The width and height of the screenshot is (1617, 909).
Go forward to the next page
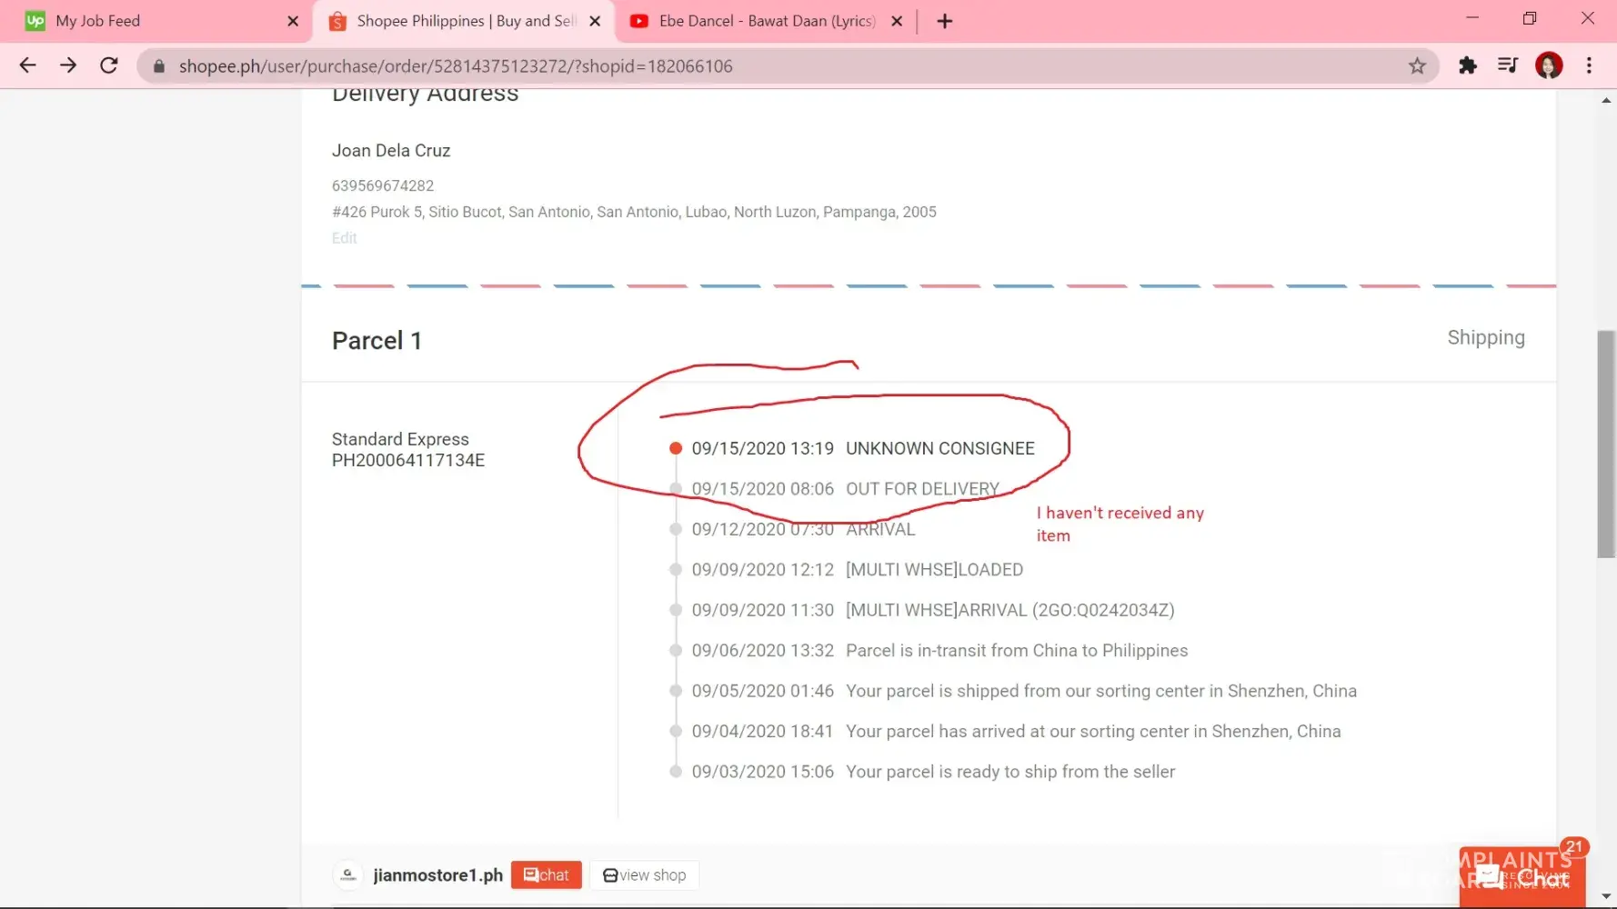68,65
